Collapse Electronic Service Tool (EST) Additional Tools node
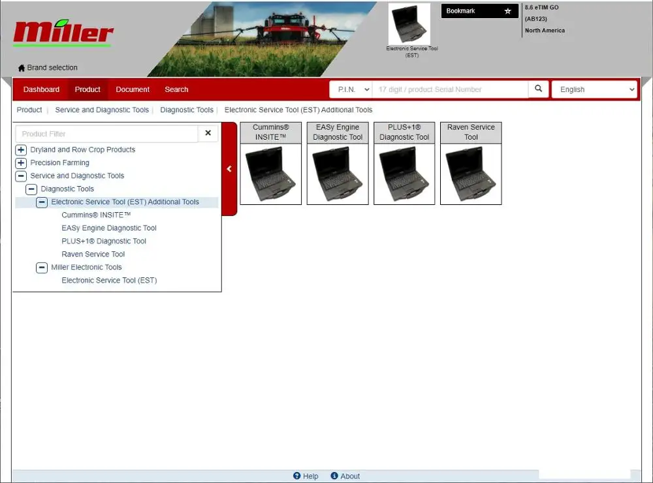The image size is (653, 483). (42, 202)
